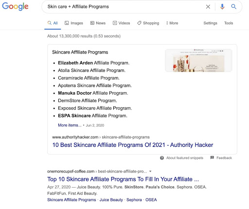This screenshot has height=209, width=249.
Task: Click 'Manuka Doctor Affiliate Program' list item
Action: pos(93,93)
